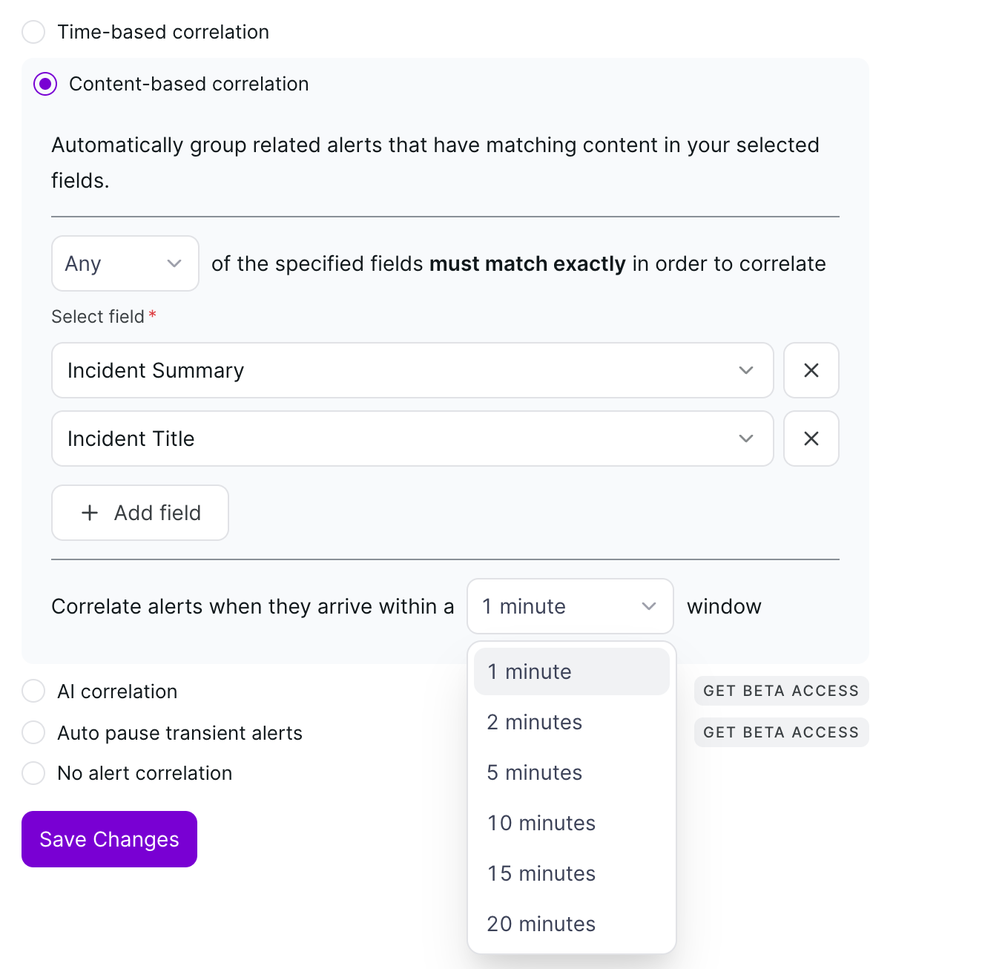
Task: Open the Any match-type dropdown
Action: click(125, 263)
